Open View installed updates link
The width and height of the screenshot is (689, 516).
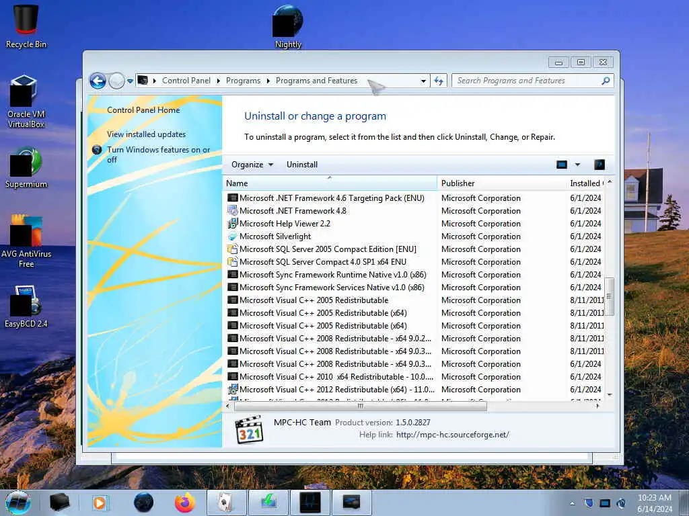point(146,134)
